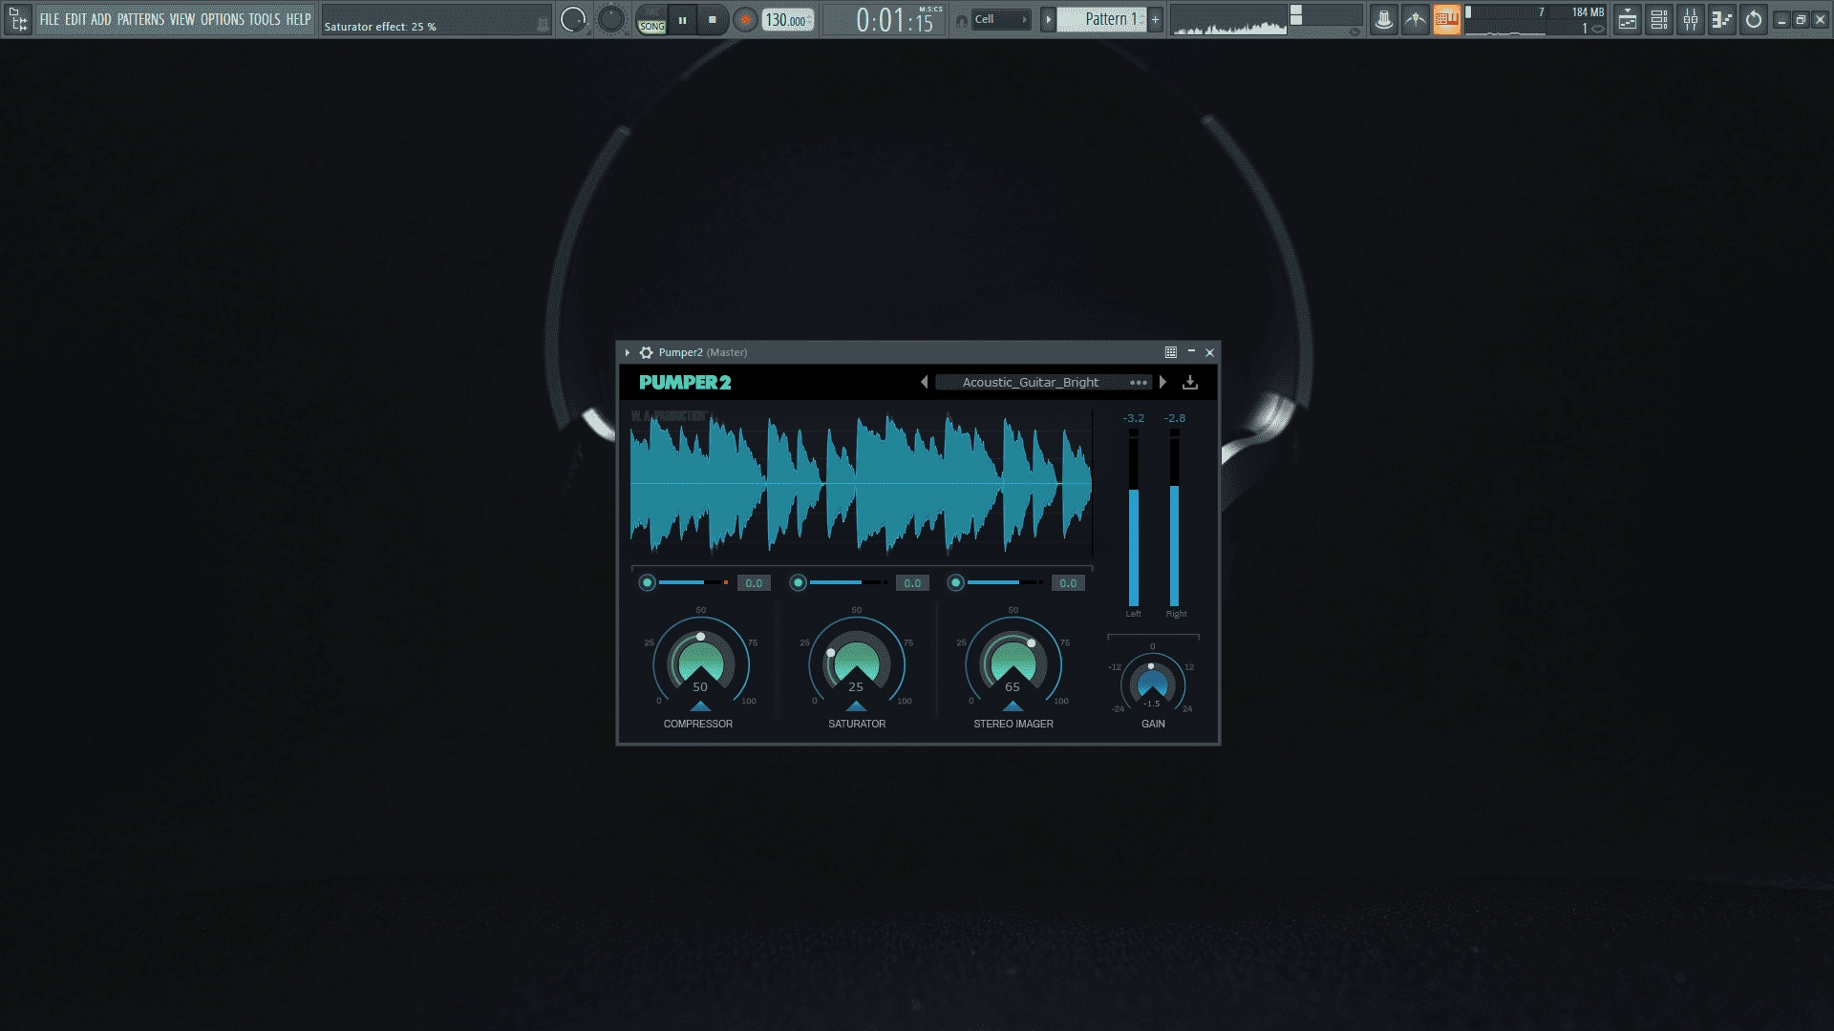Close the Pumper2 plugin window

[x=1210, y=352]
